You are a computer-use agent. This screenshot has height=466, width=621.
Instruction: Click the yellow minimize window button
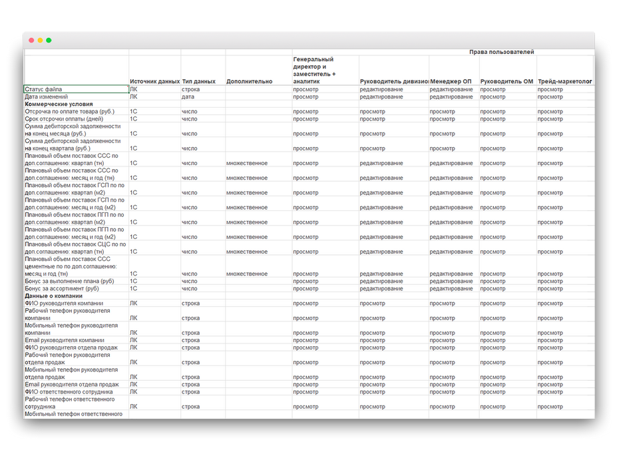(x=40, y=41)
